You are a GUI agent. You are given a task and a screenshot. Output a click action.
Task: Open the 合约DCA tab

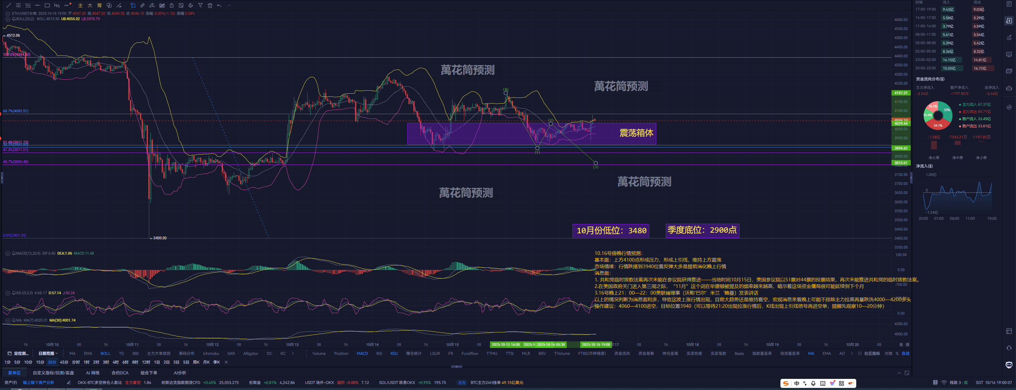120,373
